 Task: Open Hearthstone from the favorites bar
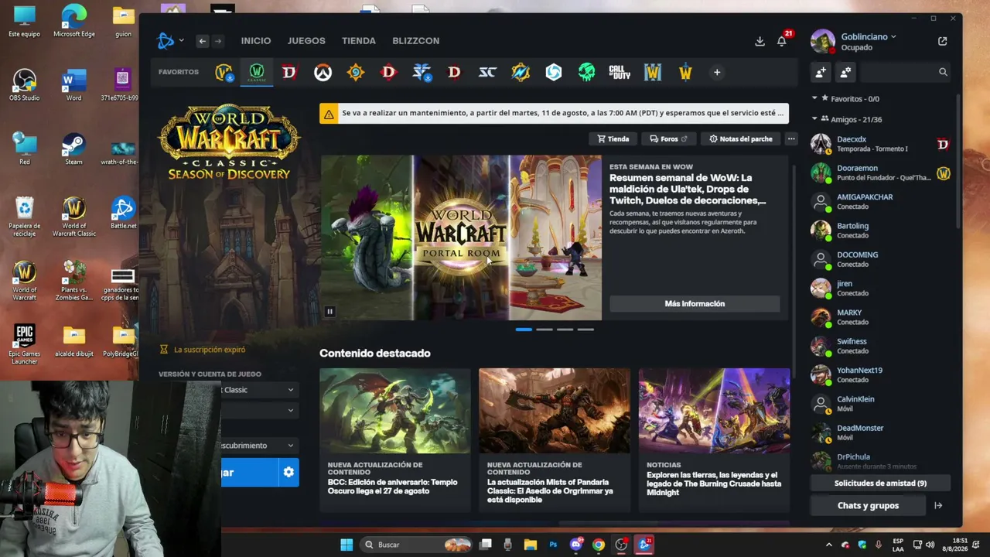tap(355, 72)
